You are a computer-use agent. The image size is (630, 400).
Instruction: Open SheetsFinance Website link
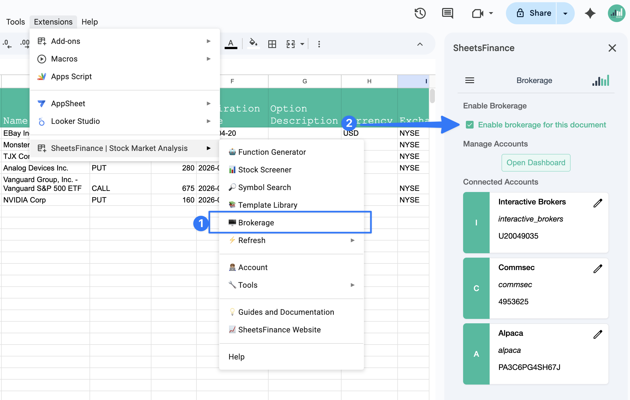point(292,330)
